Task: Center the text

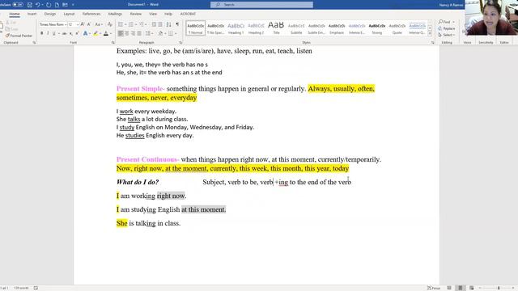Action: click(127, 33)
